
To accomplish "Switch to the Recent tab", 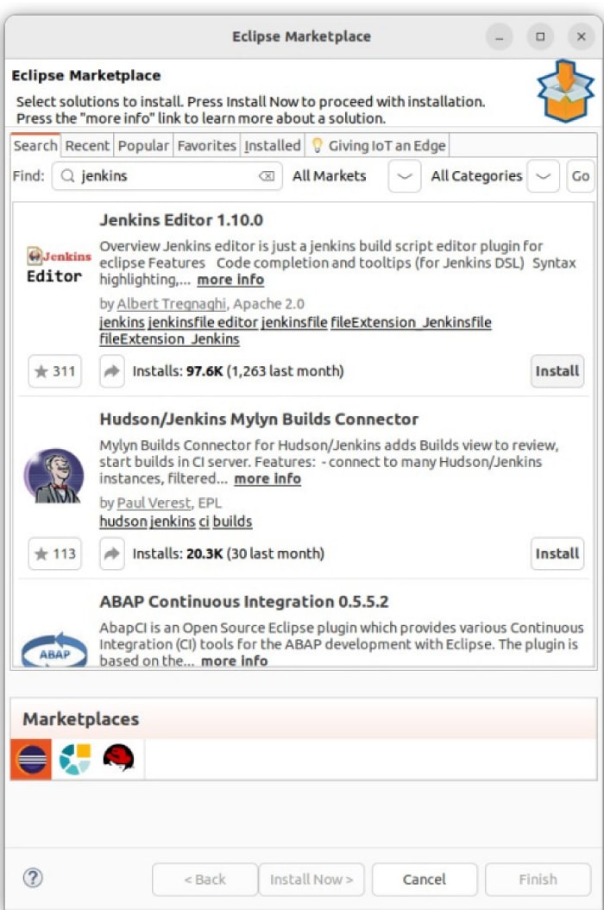I will pyautogui.click(x=87, y=145).
